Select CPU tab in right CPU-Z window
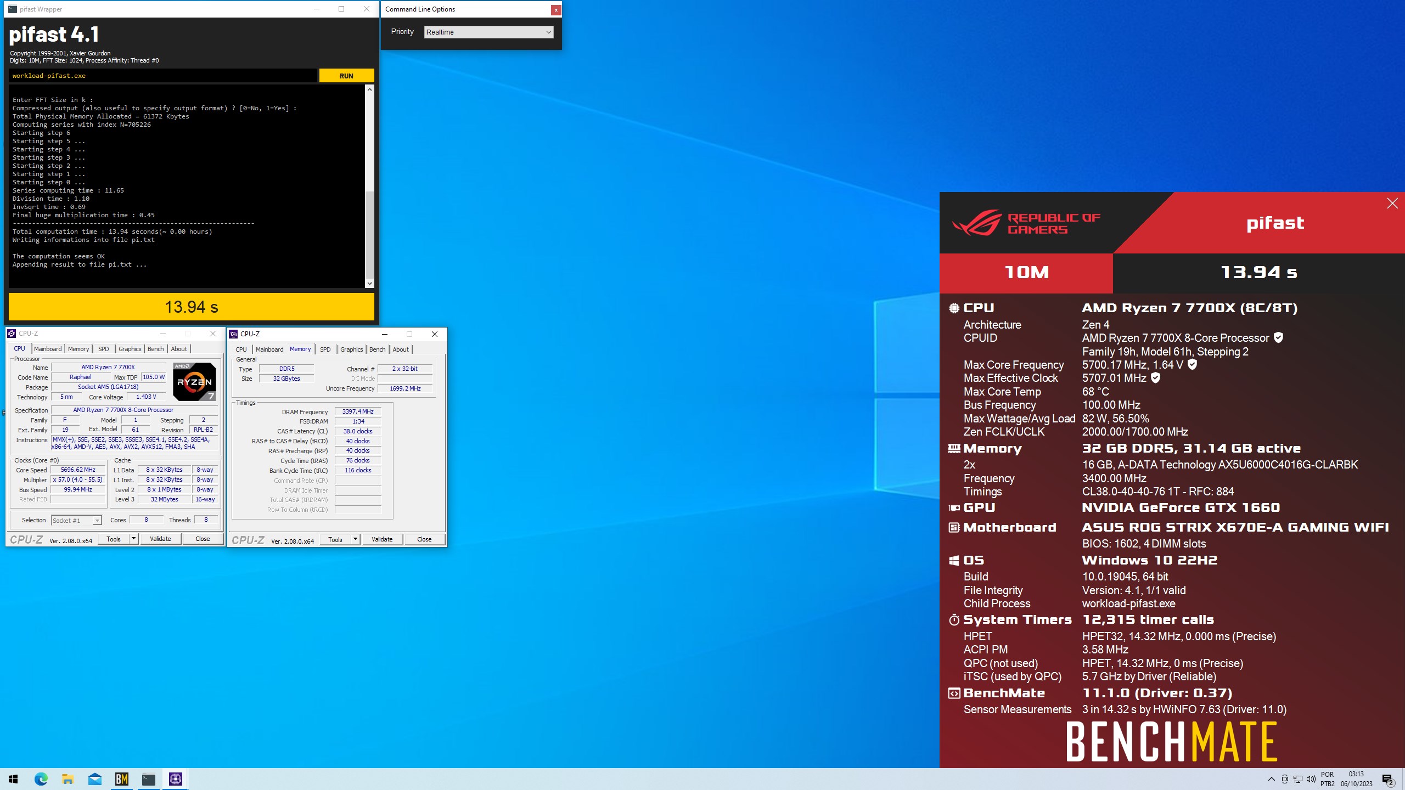This screenshot has width=1405, height=790. point(241,349)
